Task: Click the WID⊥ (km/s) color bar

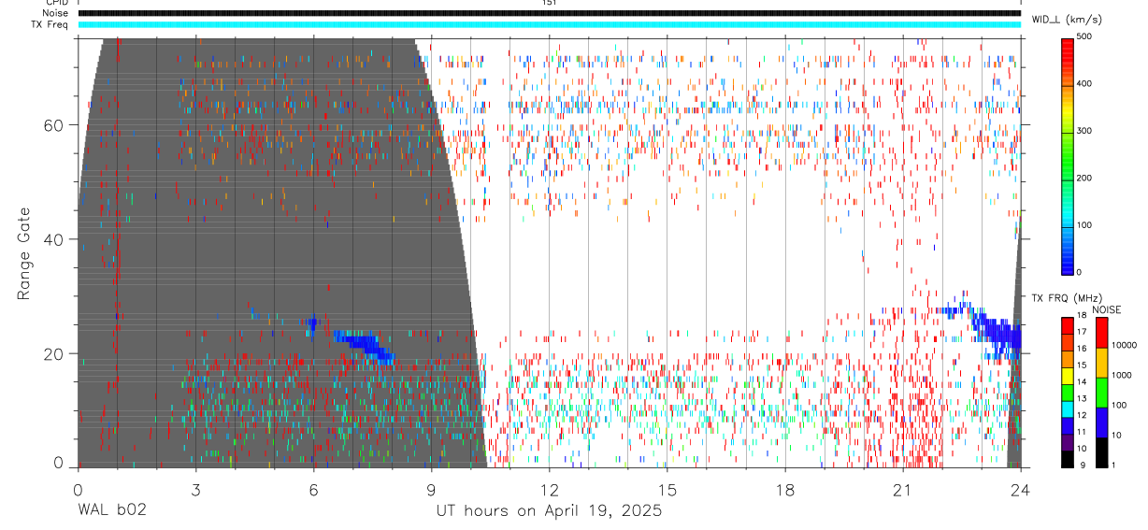Action: [x=1069, y=155]
